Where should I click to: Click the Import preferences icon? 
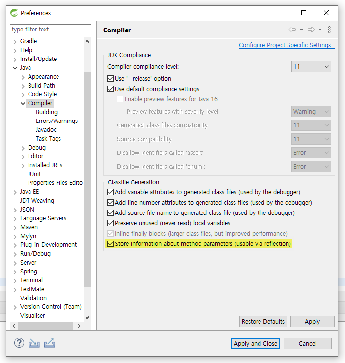(x=34, y=343)
